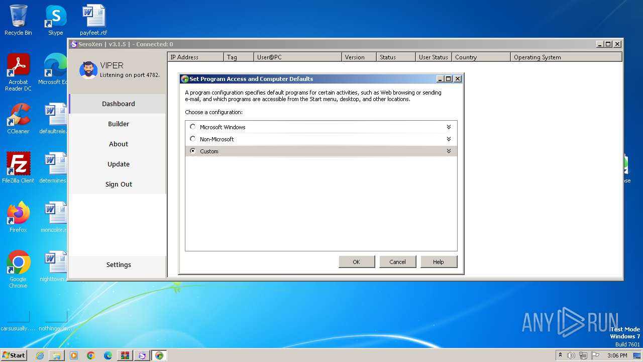Launch Internet Explorer from taskbar
The width and height of the screenshot is (643, 362).
pyautogui.click(x=40, y=355)
